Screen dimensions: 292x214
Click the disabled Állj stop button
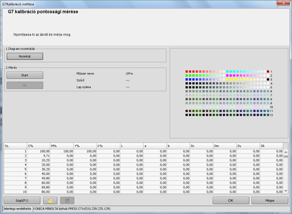coord(25,85)
